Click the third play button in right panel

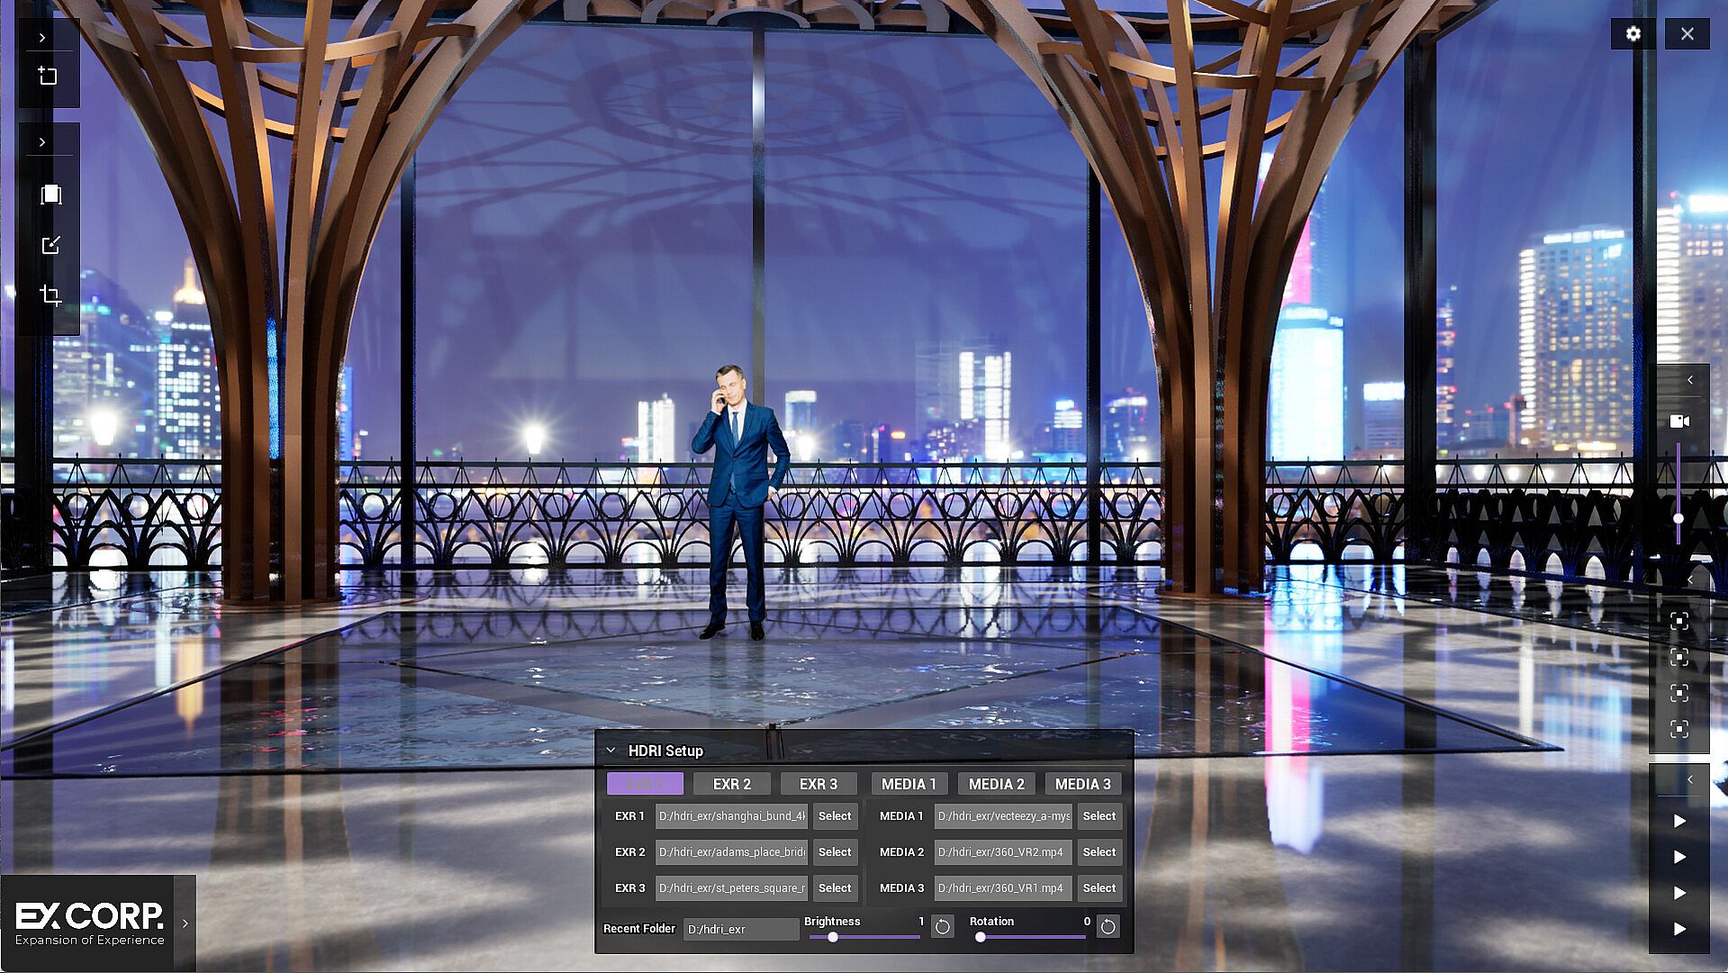click(1679, 893)
